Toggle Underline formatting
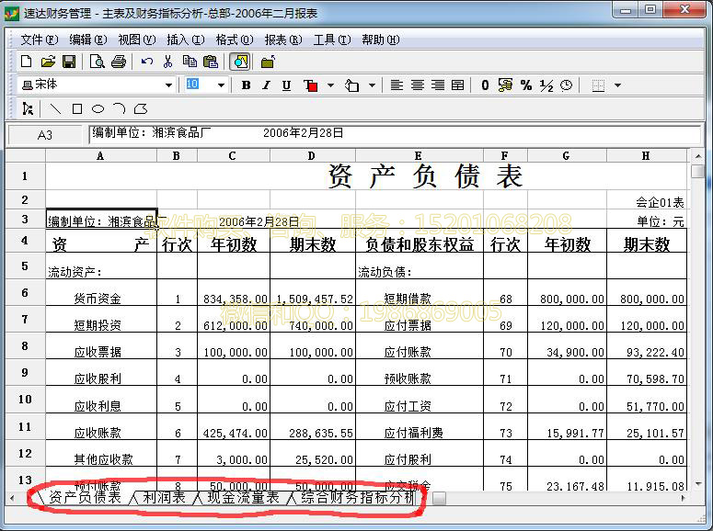This screenshot has height=531, width=713. (286, 85)
